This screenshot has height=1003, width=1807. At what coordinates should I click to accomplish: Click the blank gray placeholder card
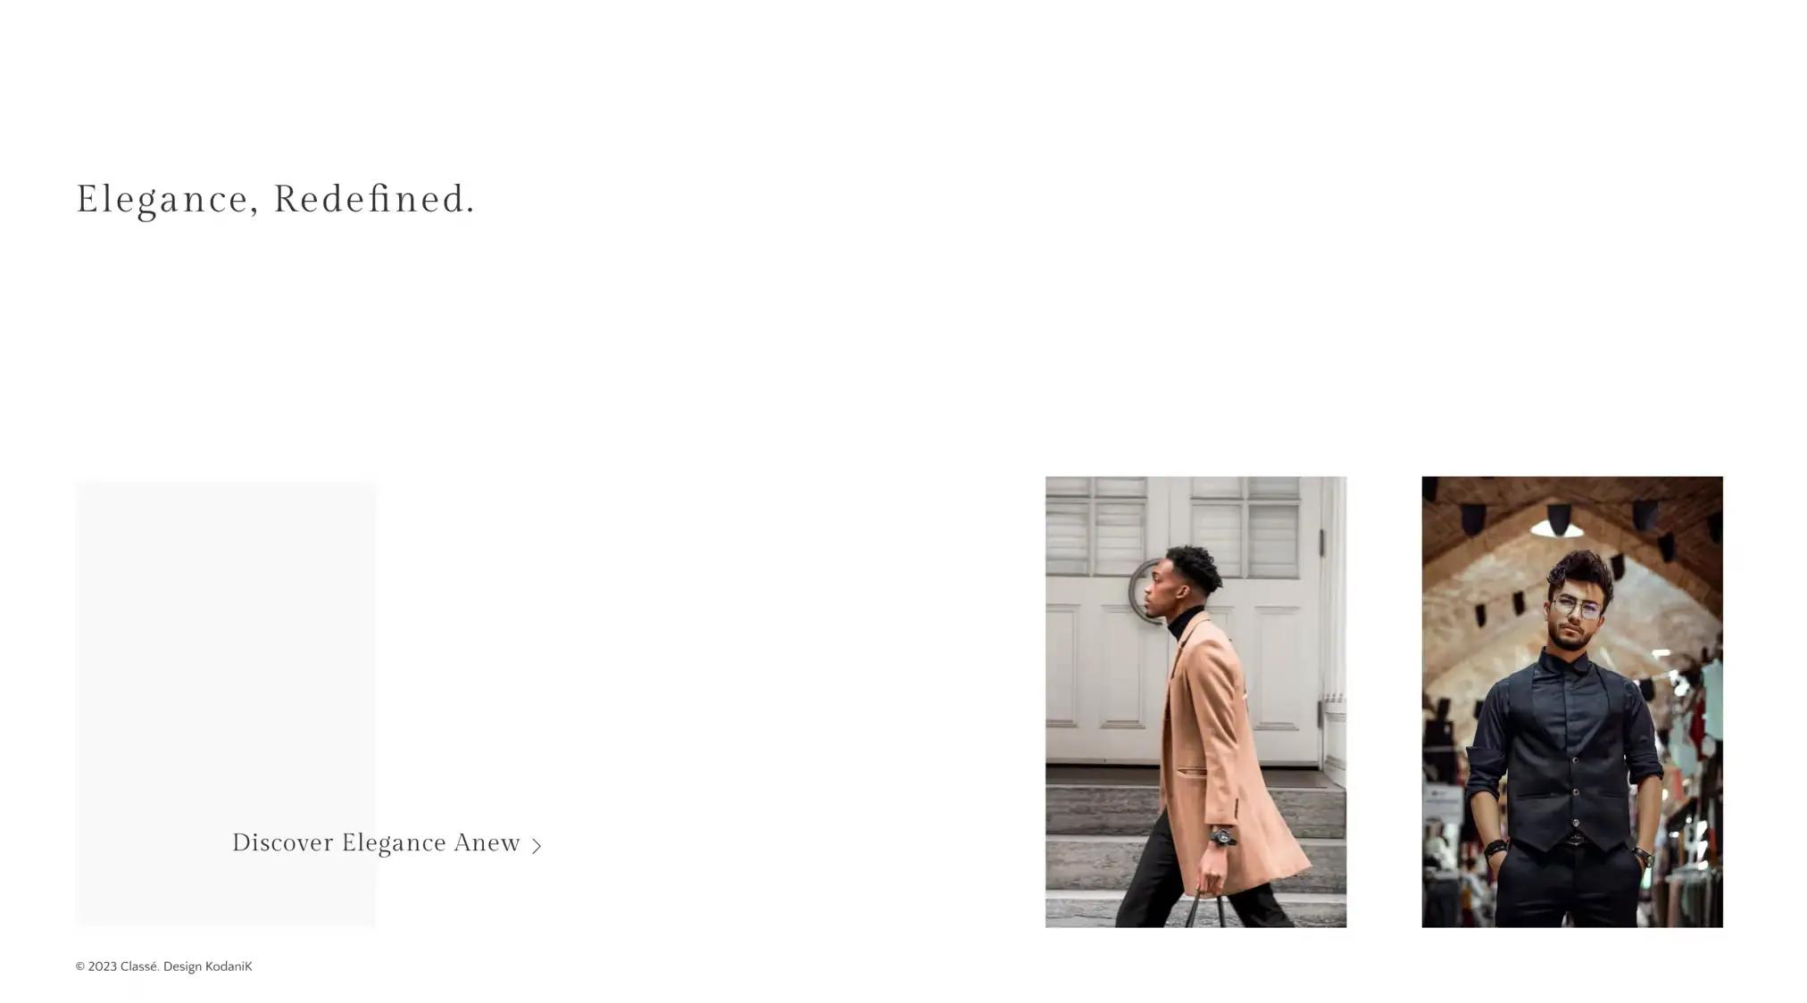pyautogui.click(x=225, y=704)
